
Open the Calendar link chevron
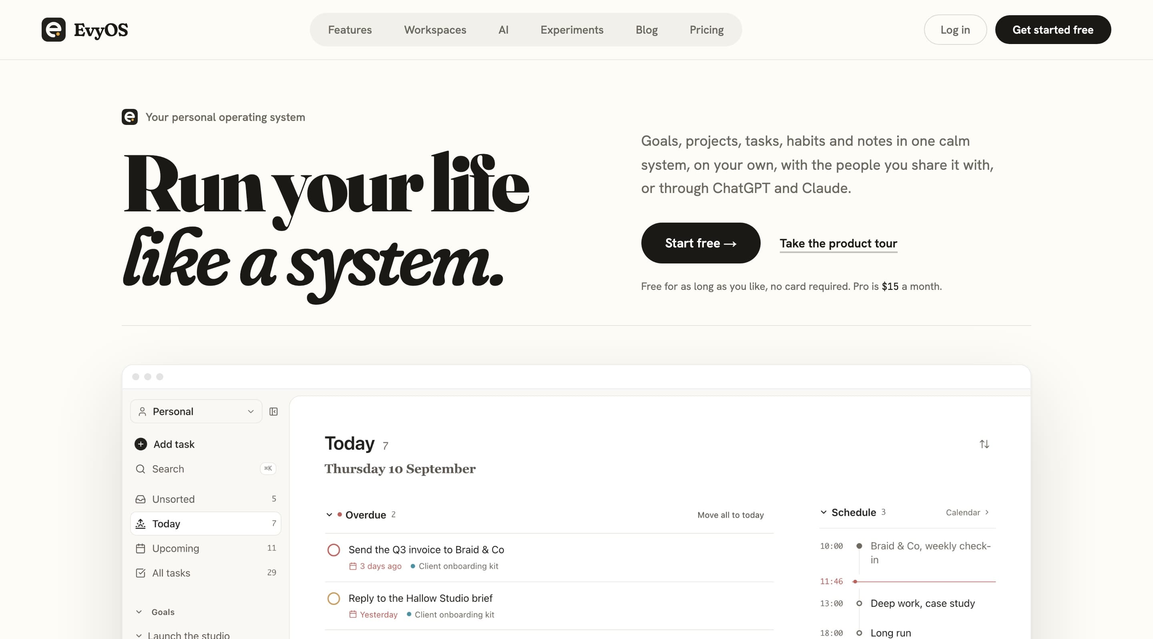(986, 512)
